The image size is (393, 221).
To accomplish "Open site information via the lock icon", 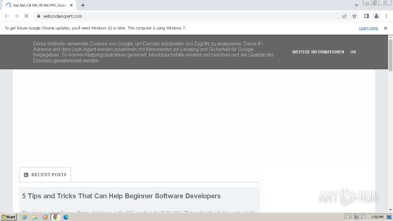I will 38,16.
